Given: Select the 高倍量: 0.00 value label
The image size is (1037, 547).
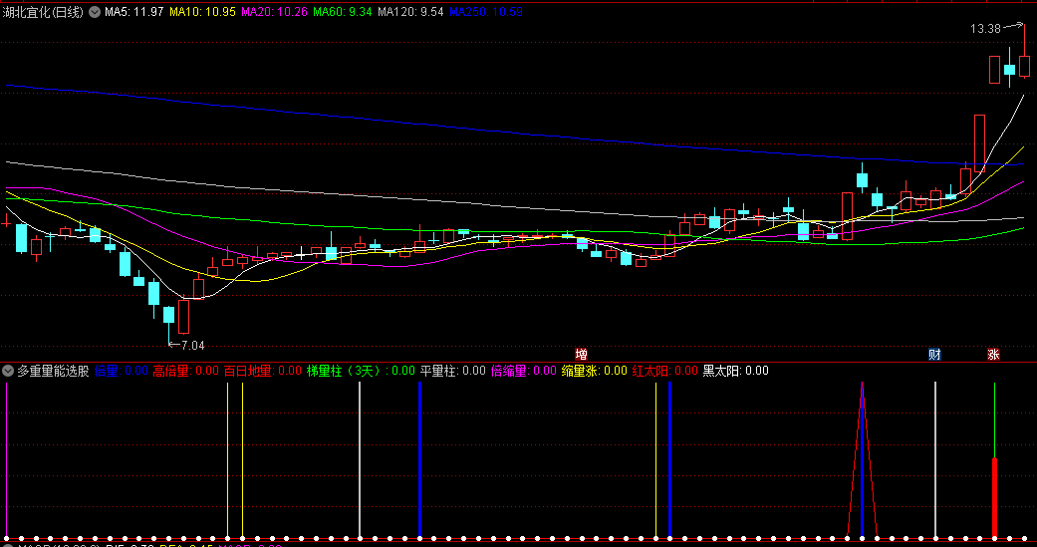Looking at the screenshot, I should 185,371.
